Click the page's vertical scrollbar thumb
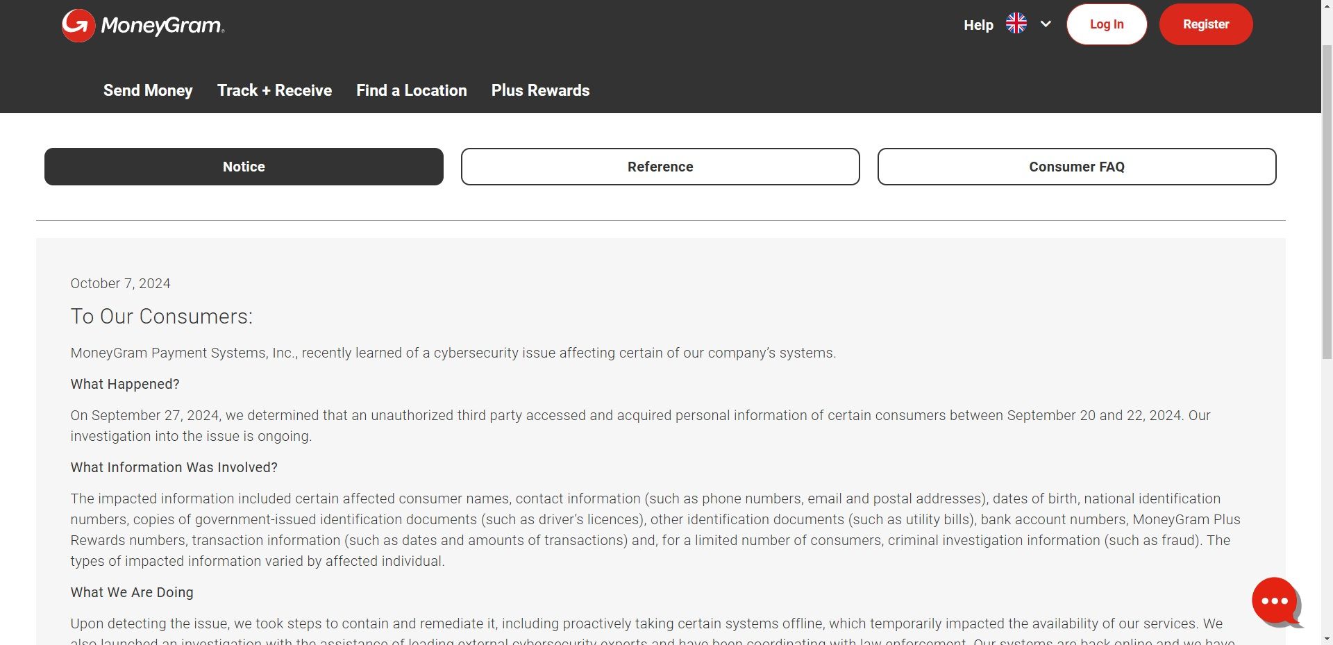The image size is (1333, 645). tap(1327, 201)
